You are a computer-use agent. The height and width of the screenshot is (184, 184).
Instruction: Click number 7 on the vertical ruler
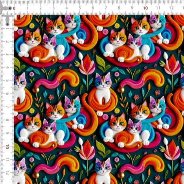[7, 107]
